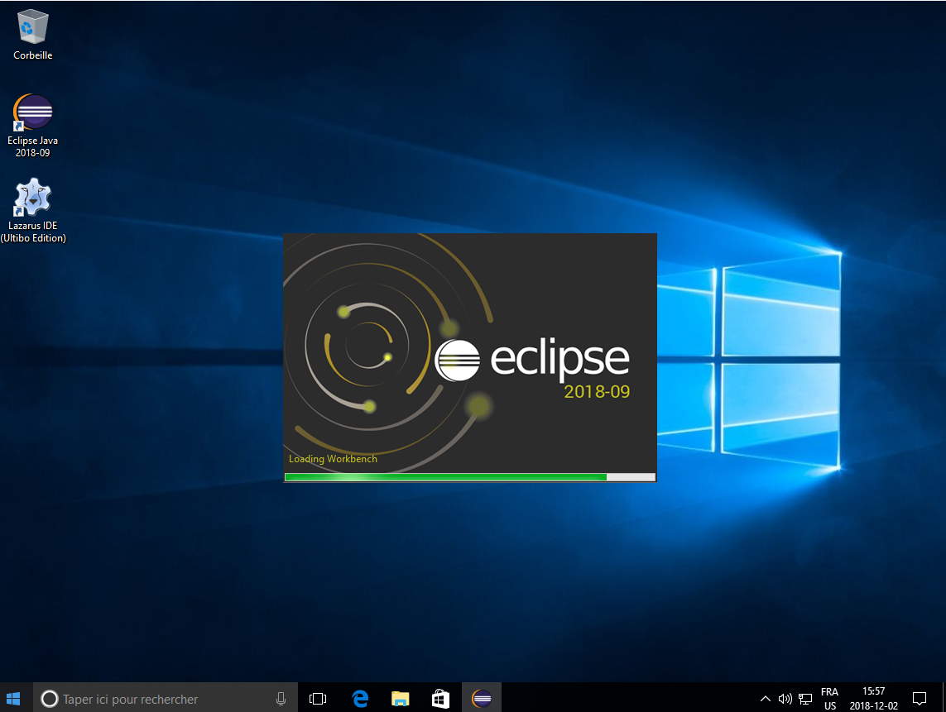Click the Eclipse logo on splash screen
Viewport: 946px width, 712px height.
point(458,360)
